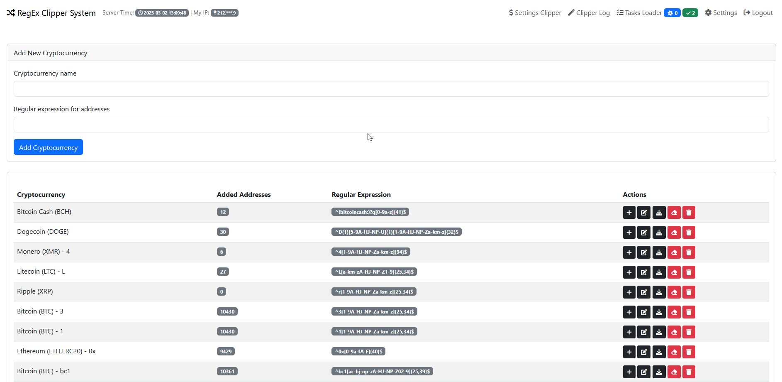Click eraser icon in Monero (XMR) - 4 row

674,252
